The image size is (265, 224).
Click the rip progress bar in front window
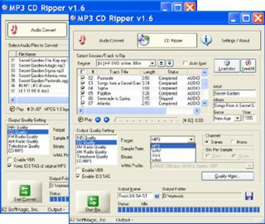(x=189, y=210)
